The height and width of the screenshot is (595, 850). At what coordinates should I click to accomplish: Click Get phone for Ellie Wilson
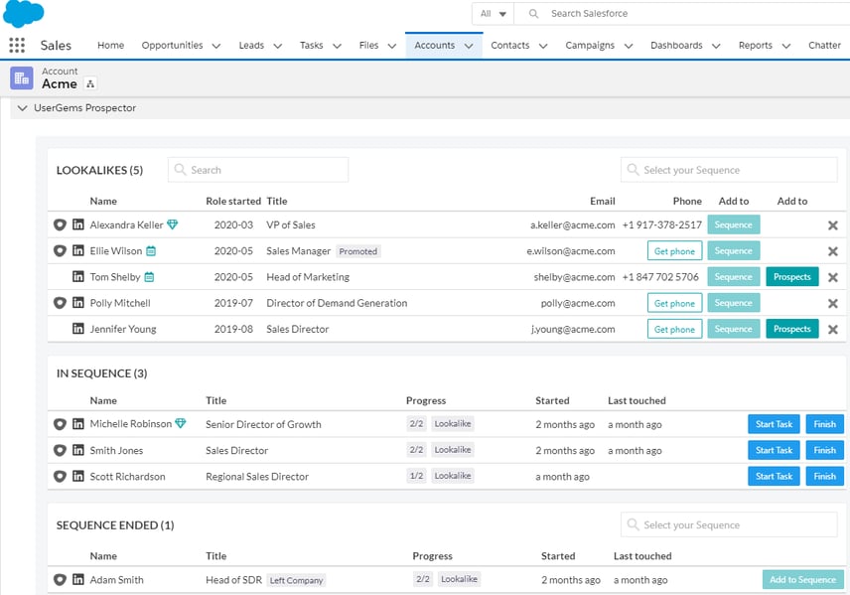[674, 250]
